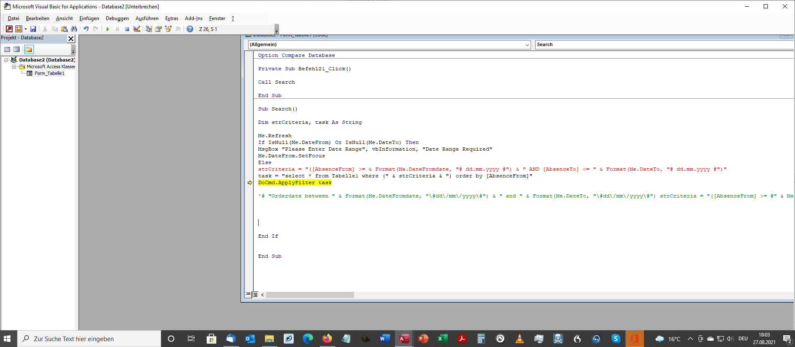Select Database2 (Database2) project node
The height and width of the screenshot is (347, 795).
[47, 60]
